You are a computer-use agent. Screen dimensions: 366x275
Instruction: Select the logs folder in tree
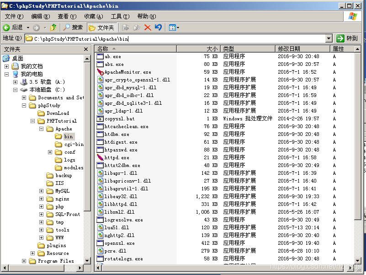pyautogui.click(x=65, y=160)
